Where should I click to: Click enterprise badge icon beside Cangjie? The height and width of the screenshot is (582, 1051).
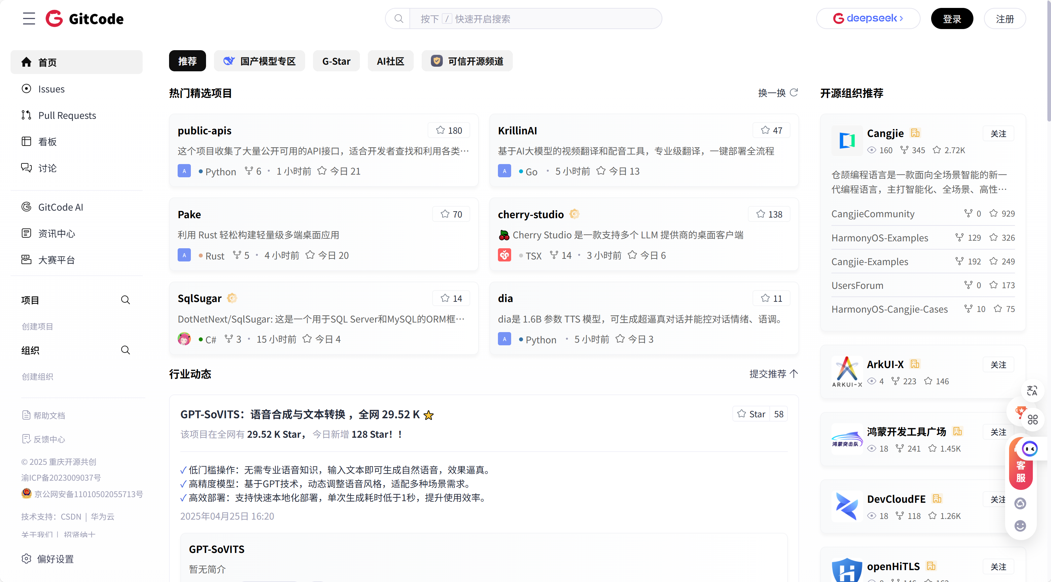915,133
